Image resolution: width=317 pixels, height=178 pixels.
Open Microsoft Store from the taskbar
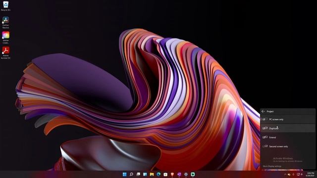pyautogui.click(x=165, y=174)
